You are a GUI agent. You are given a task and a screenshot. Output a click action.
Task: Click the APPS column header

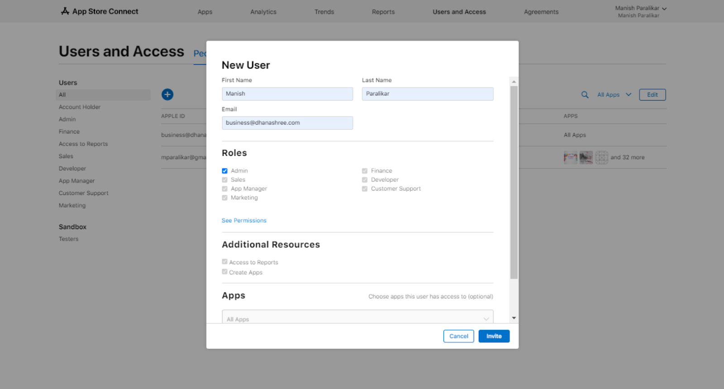[x=571, y=116]
